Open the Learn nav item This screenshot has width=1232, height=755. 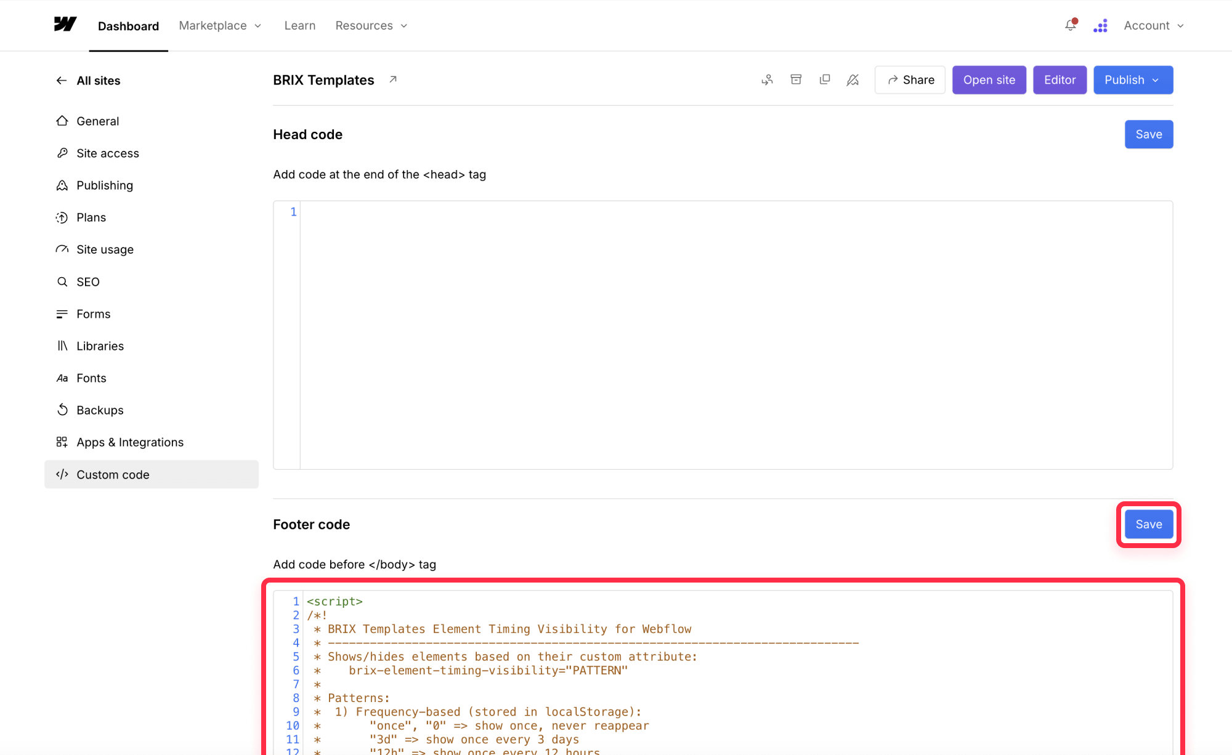[x=300, y=25]
